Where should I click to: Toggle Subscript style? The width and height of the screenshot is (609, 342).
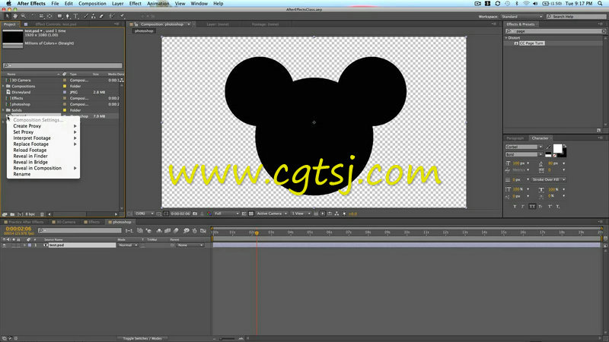(x=558, y=206)
